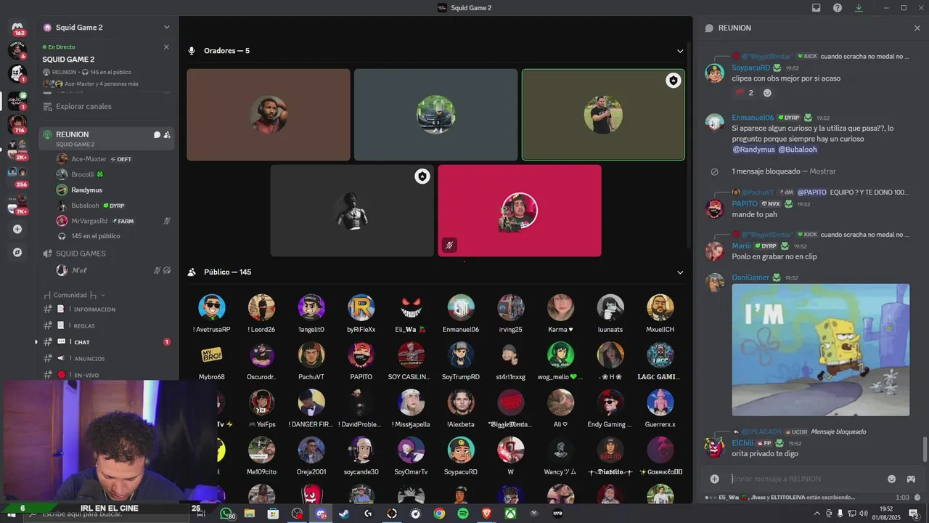Click audience member Oreja2001 avatar

click(x=311, y=450)
